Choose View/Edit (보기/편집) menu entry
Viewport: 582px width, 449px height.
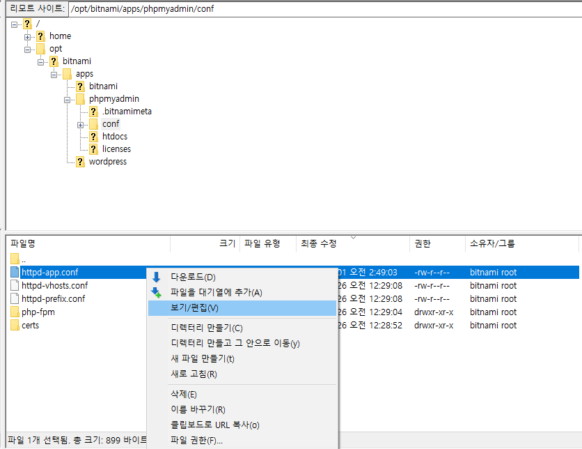point(242,308)
